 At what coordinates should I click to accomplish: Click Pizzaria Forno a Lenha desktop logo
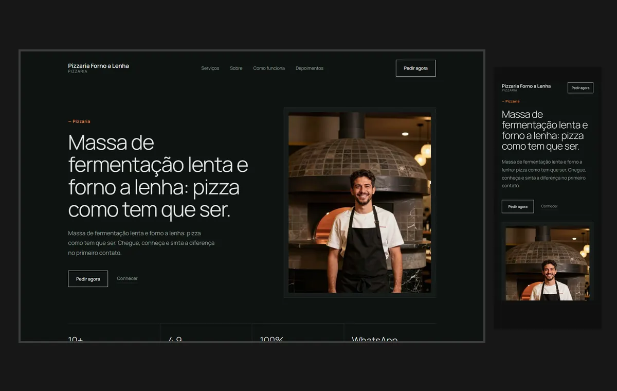point(98,68)
